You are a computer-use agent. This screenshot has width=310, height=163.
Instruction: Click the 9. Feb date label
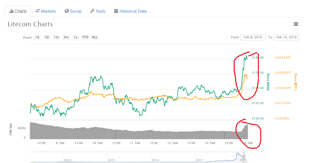[x=60, y=143]
